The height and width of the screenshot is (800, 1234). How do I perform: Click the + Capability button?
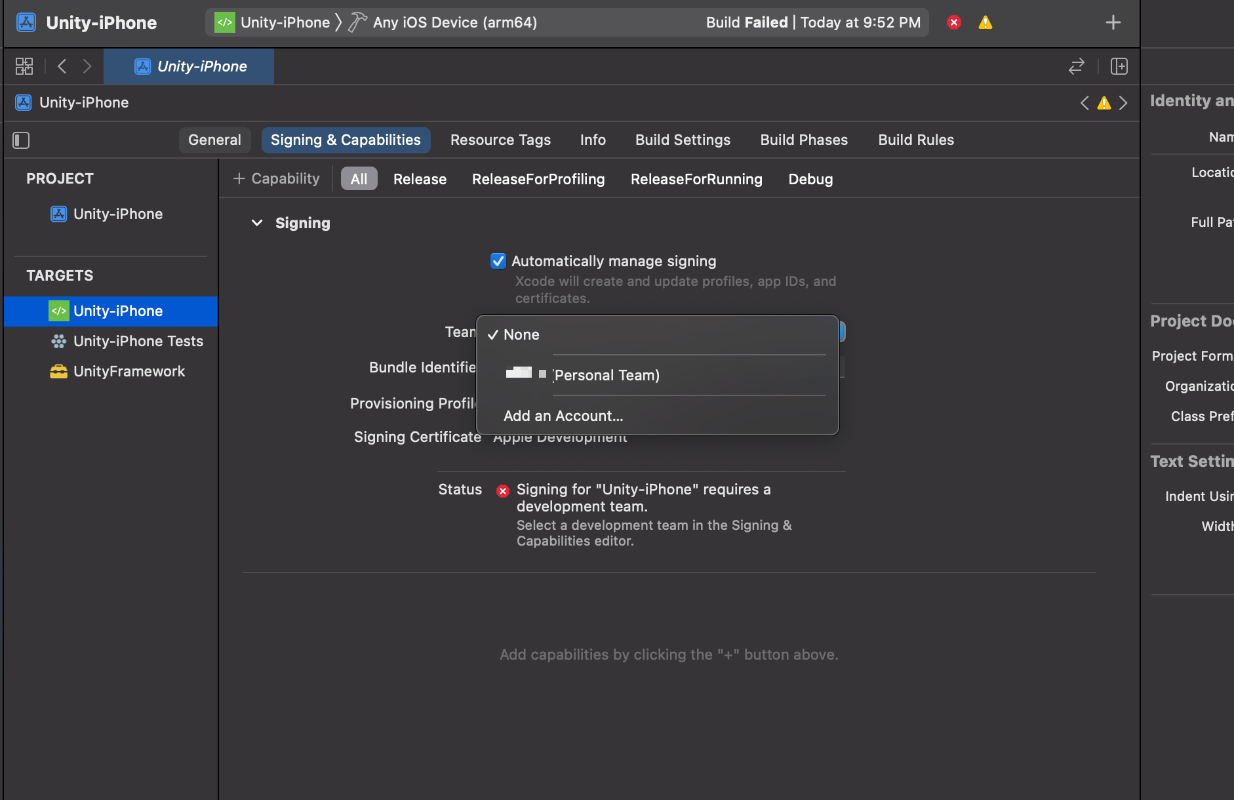[277, 178]
